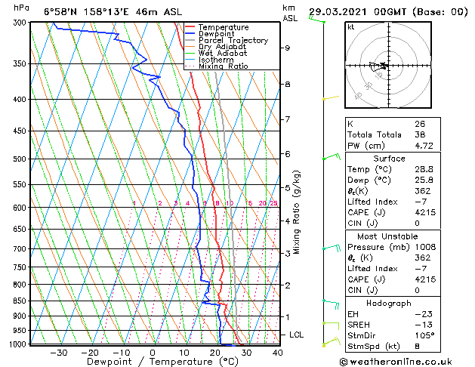The image size is (475, 367).
Task: Click the yellow-green wind barb at 925 hPa
Action: 331,325
